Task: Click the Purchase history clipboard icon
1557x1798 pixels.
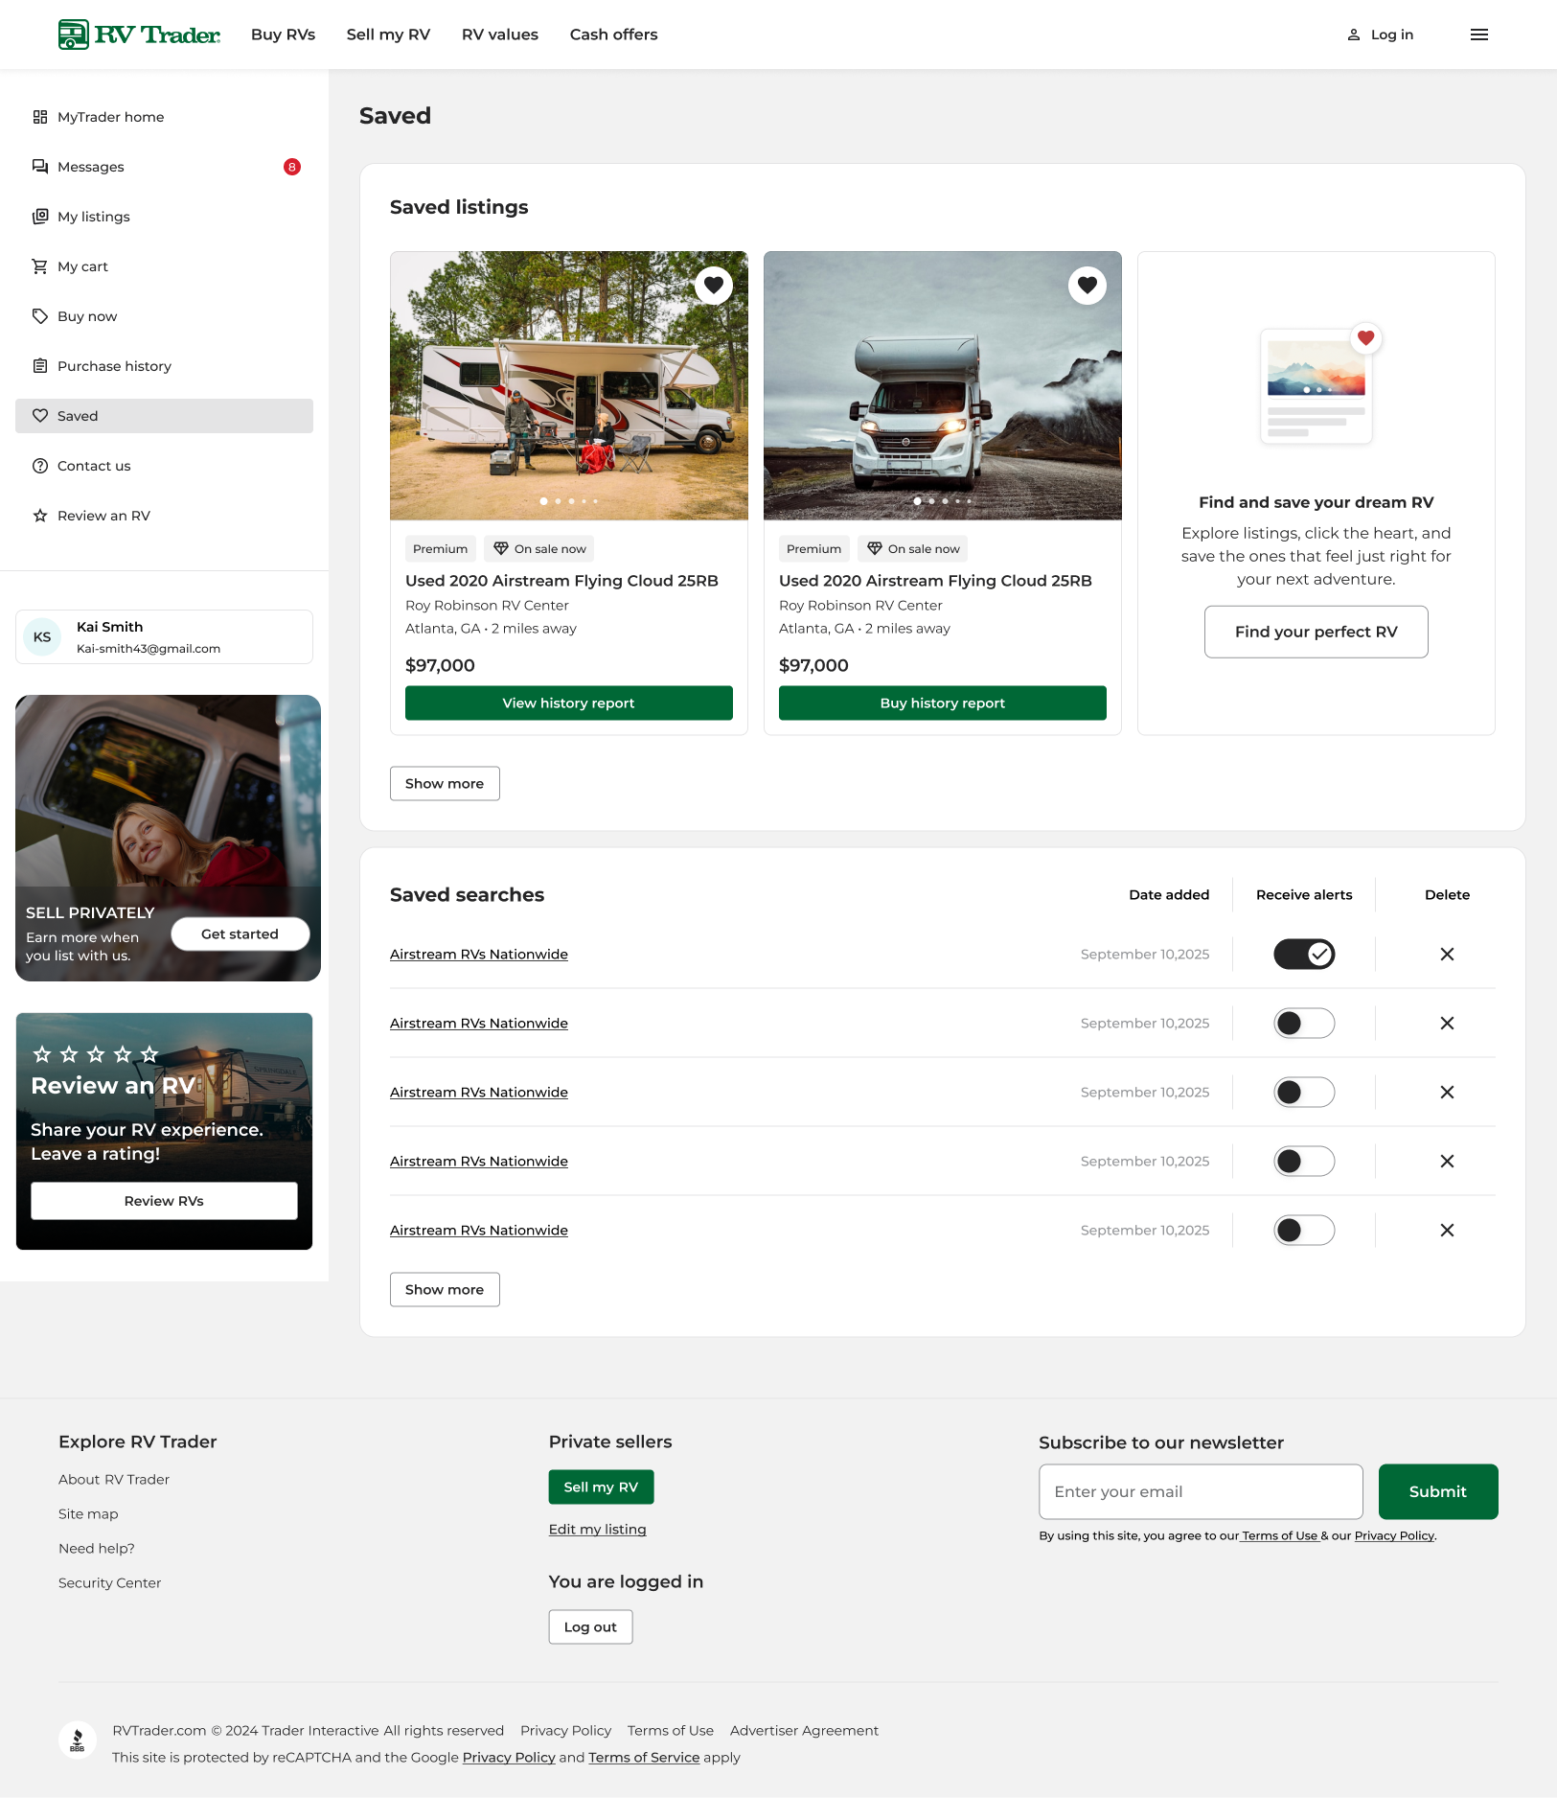Action: pos(40,366)
